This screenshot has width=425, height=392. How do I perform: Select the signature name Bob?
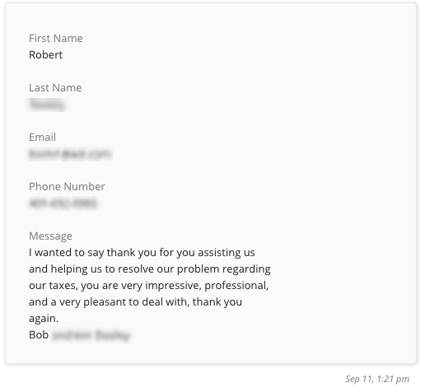[39, 334]
